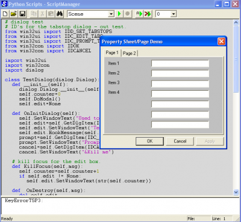
Task: Click the Item 1 input field
Action: click(180, 63)
